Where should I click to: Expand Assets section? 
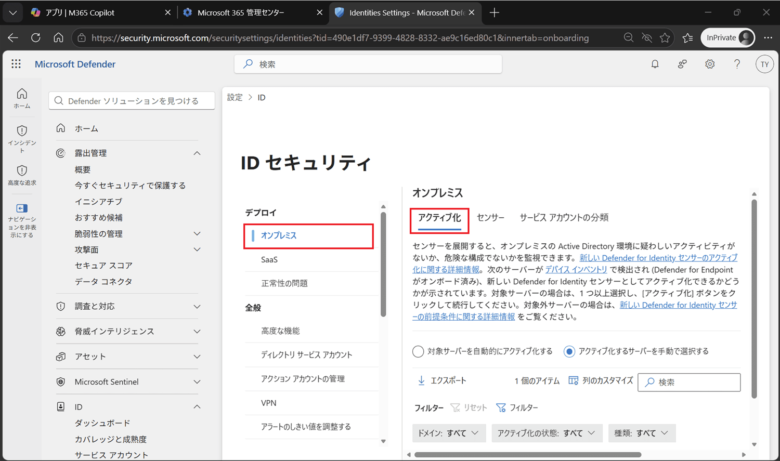(197, 357)
